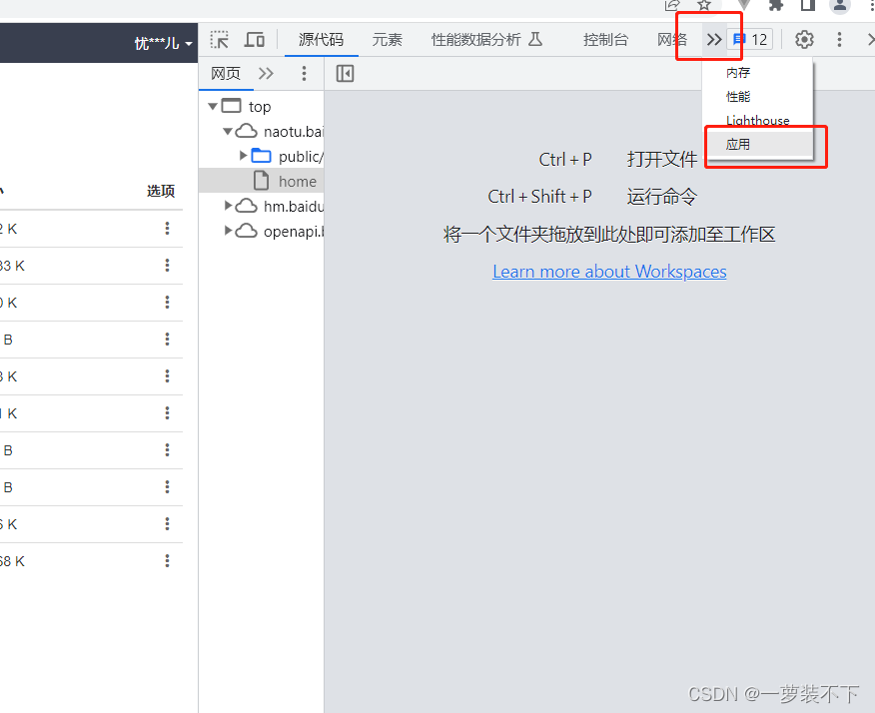Click the share page icon
This screenshot has height=713, width=875.
(672, 6)
